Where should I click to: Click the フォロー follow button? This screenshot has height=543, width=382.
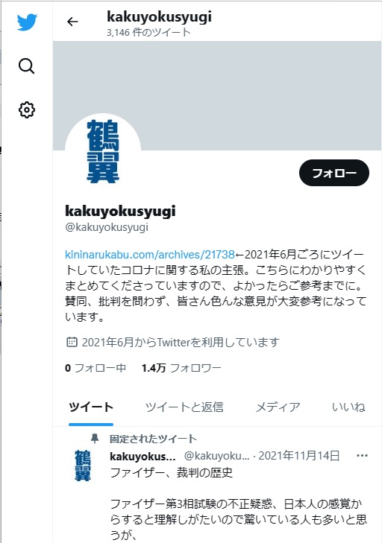(x=334, y=173)
